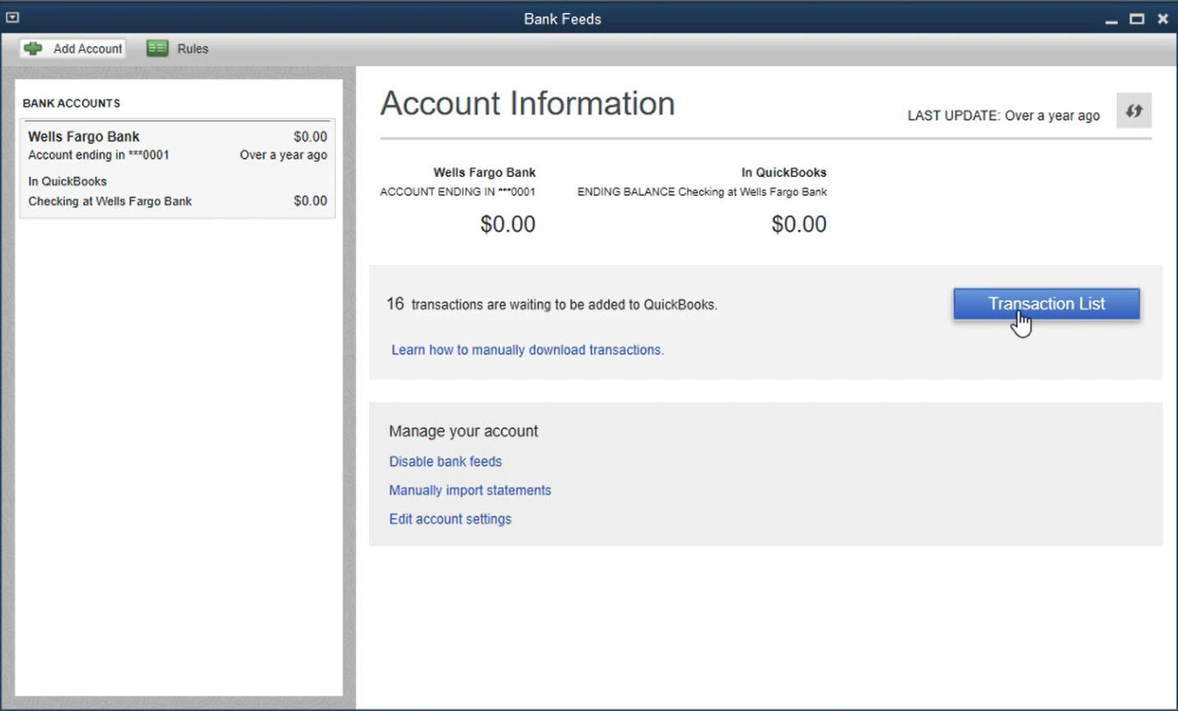Close the Bank Feeds window

coord(1162,19)
